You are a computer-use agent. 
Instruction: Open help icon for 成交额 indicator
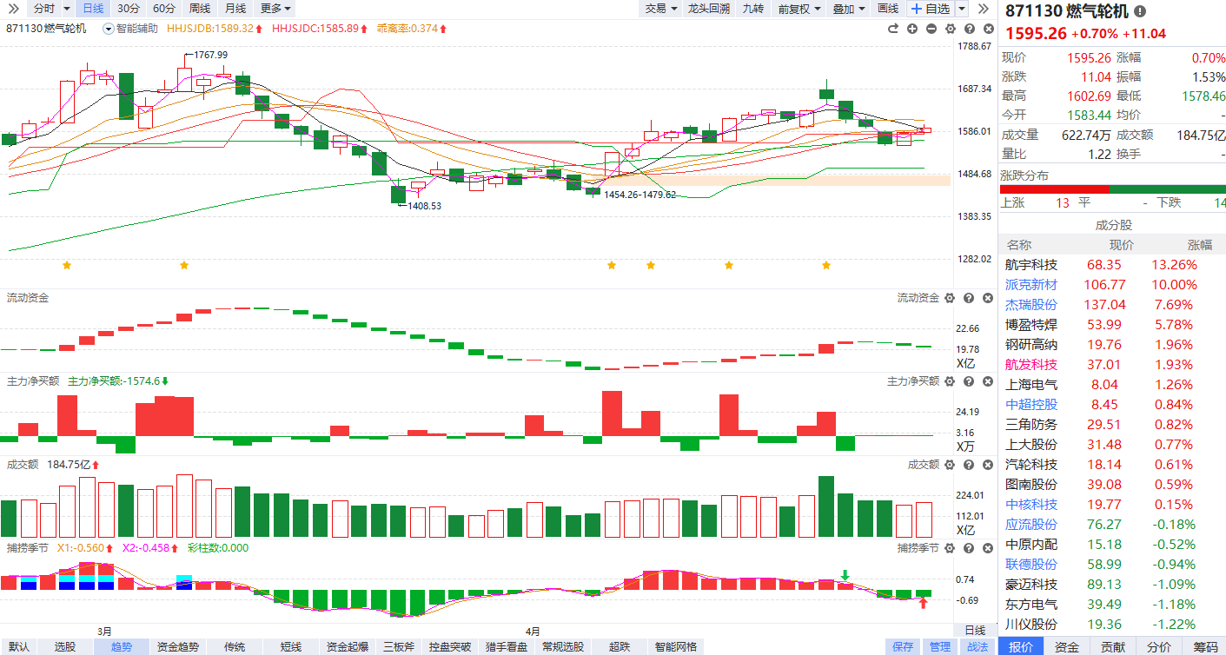point(968,465)
